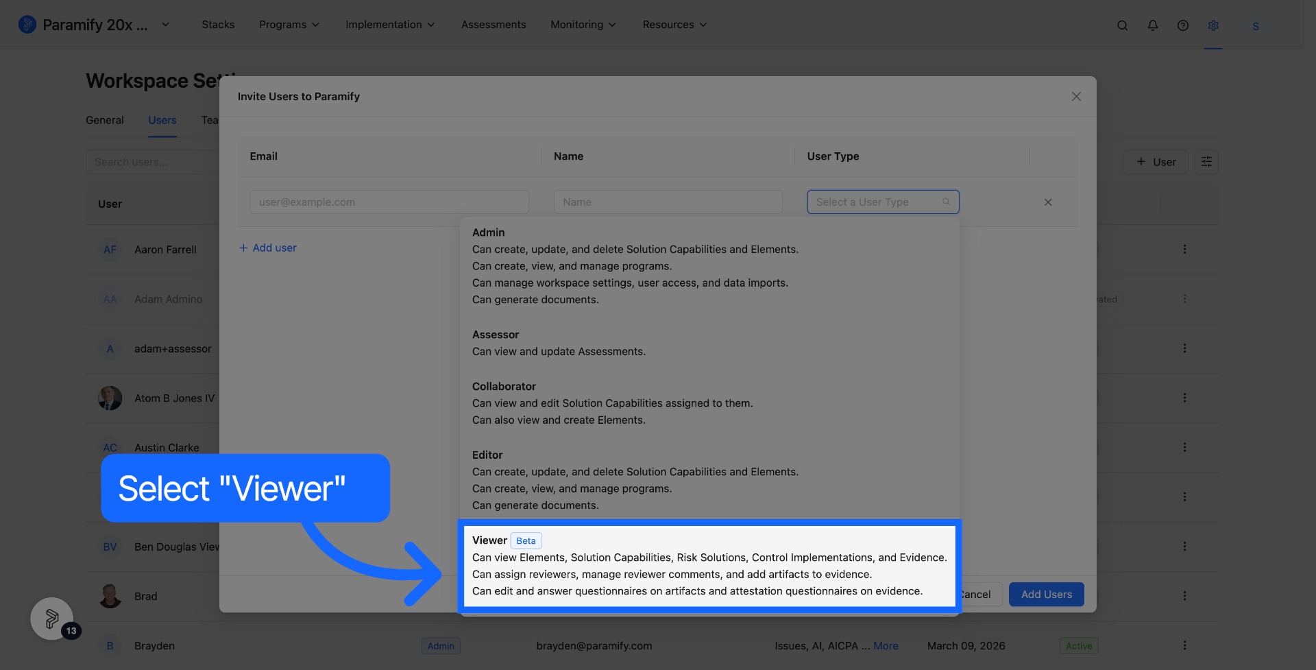The height and width of the screenshot is (670, 1316).
Task: Choose the Editor user type option
Action: pos(709,480)
